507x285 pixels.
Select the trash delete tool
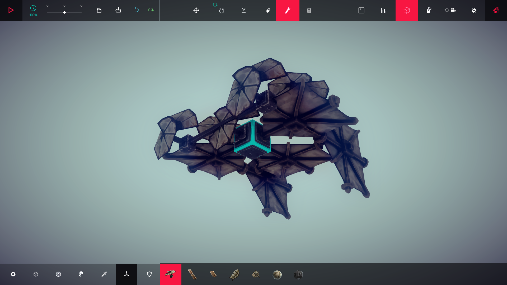(309, 11)
